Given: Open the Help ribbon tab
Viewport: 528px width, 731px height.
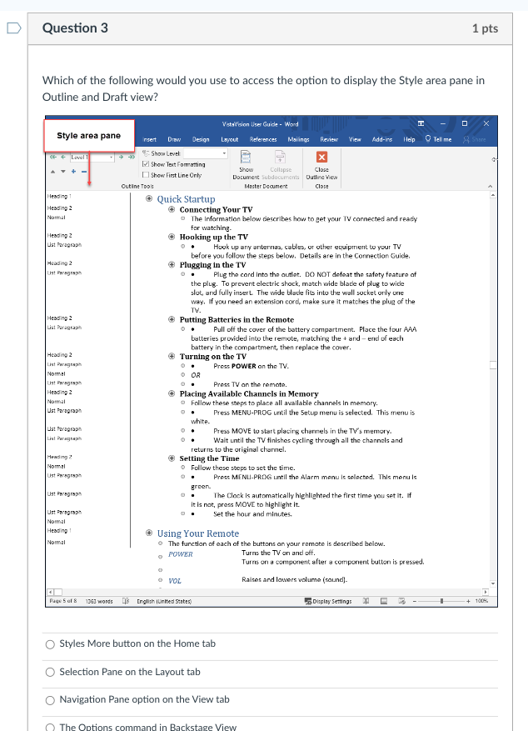Looking at the screenshot, I should [x=409, y=139].
